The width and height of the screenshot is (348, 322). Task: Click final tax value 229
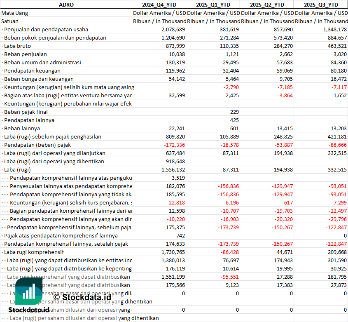click(x=235, y=112)
